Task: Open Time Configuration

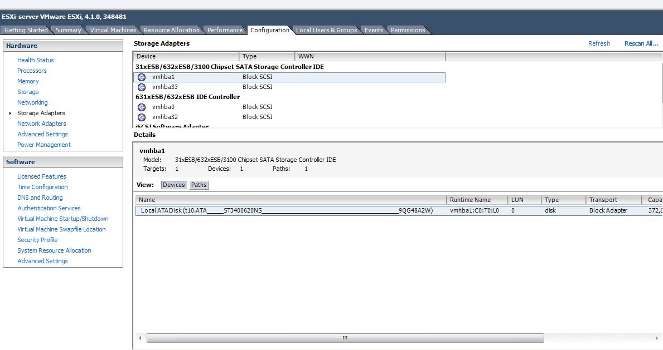Action: [42, 187]
